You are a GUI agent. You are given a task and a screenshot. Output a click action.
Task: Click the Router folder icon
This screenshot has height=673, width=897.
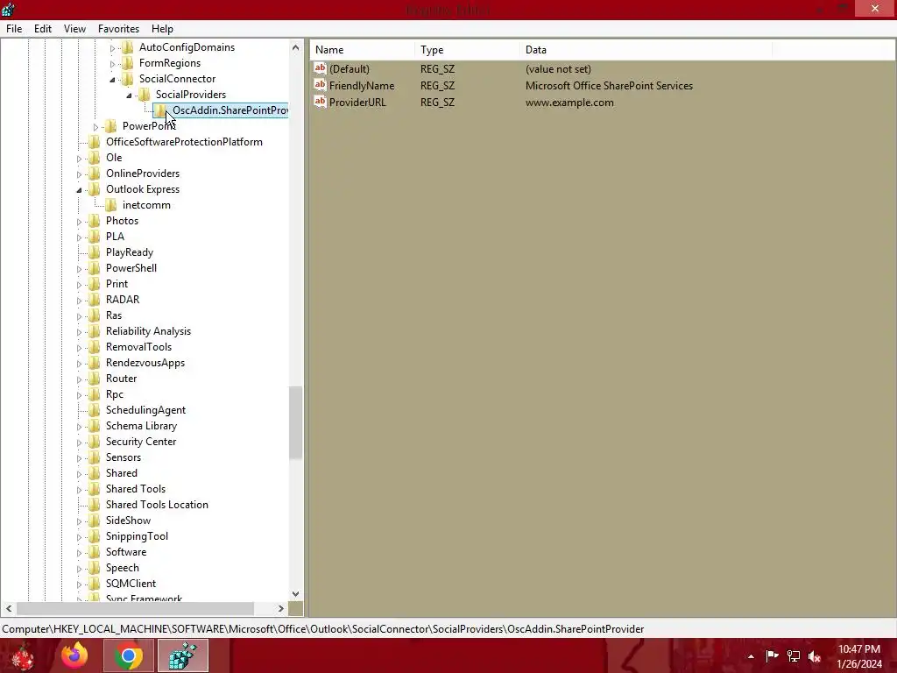(95, 379)
